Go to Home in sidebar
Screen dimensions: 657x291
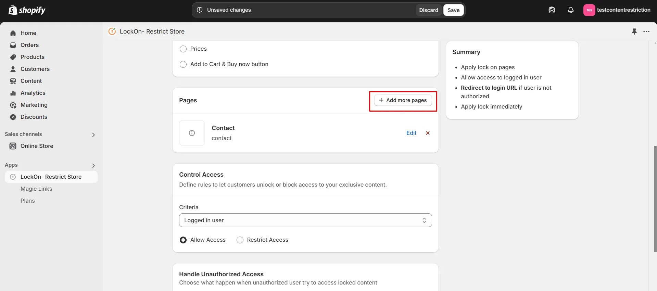pyautogui.click(x=28, y=33)
